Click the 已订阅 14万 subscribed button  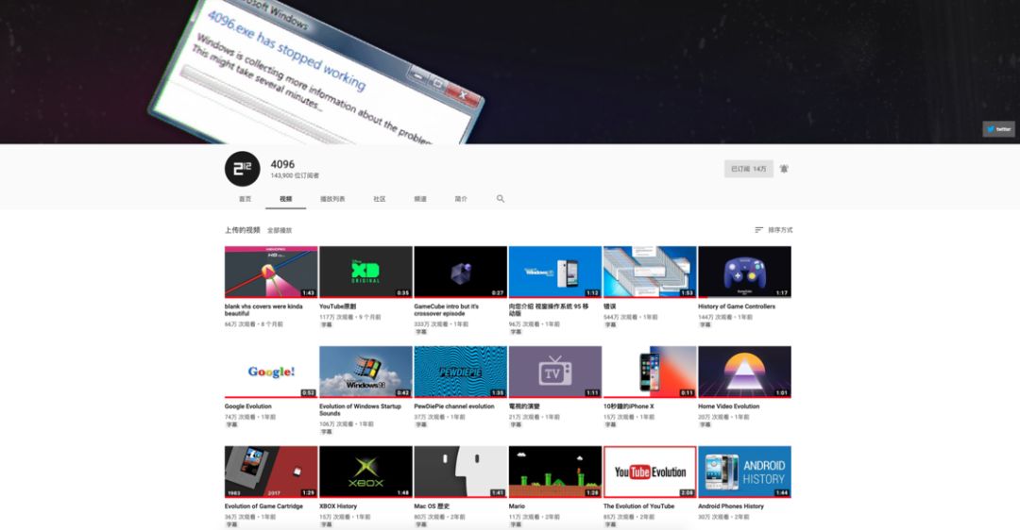tap(749, 169)
